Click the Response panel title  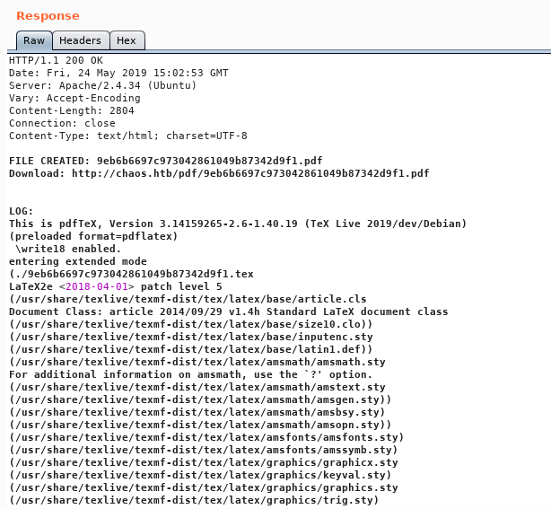point(48,16)
